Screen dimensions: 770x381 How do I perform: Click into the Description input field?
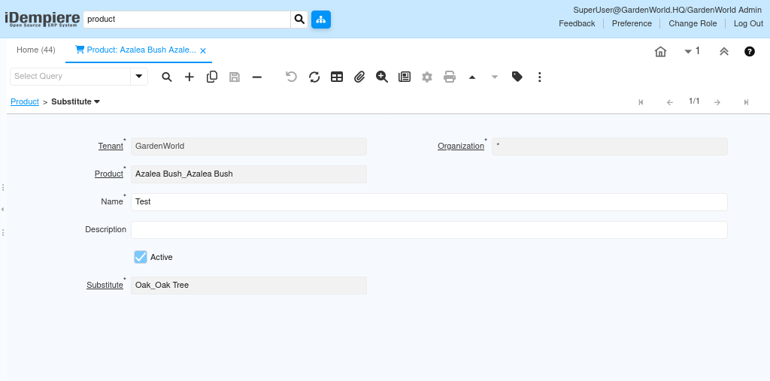tap(429, 230)
